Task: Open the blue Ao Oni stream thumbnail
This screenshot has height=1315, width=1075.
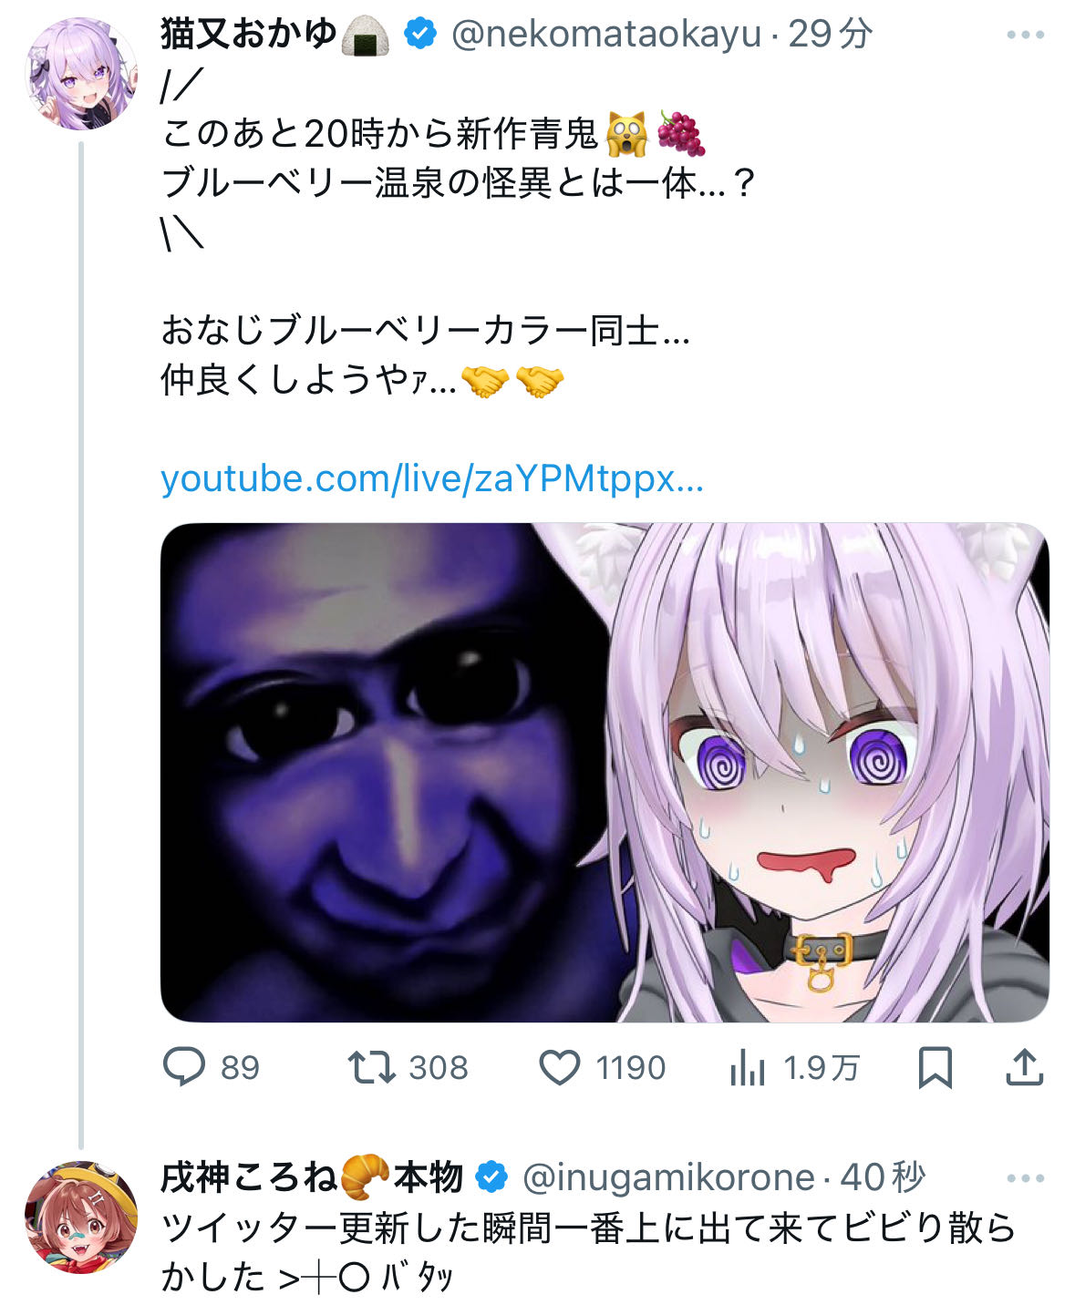Action: coord(605,772)
